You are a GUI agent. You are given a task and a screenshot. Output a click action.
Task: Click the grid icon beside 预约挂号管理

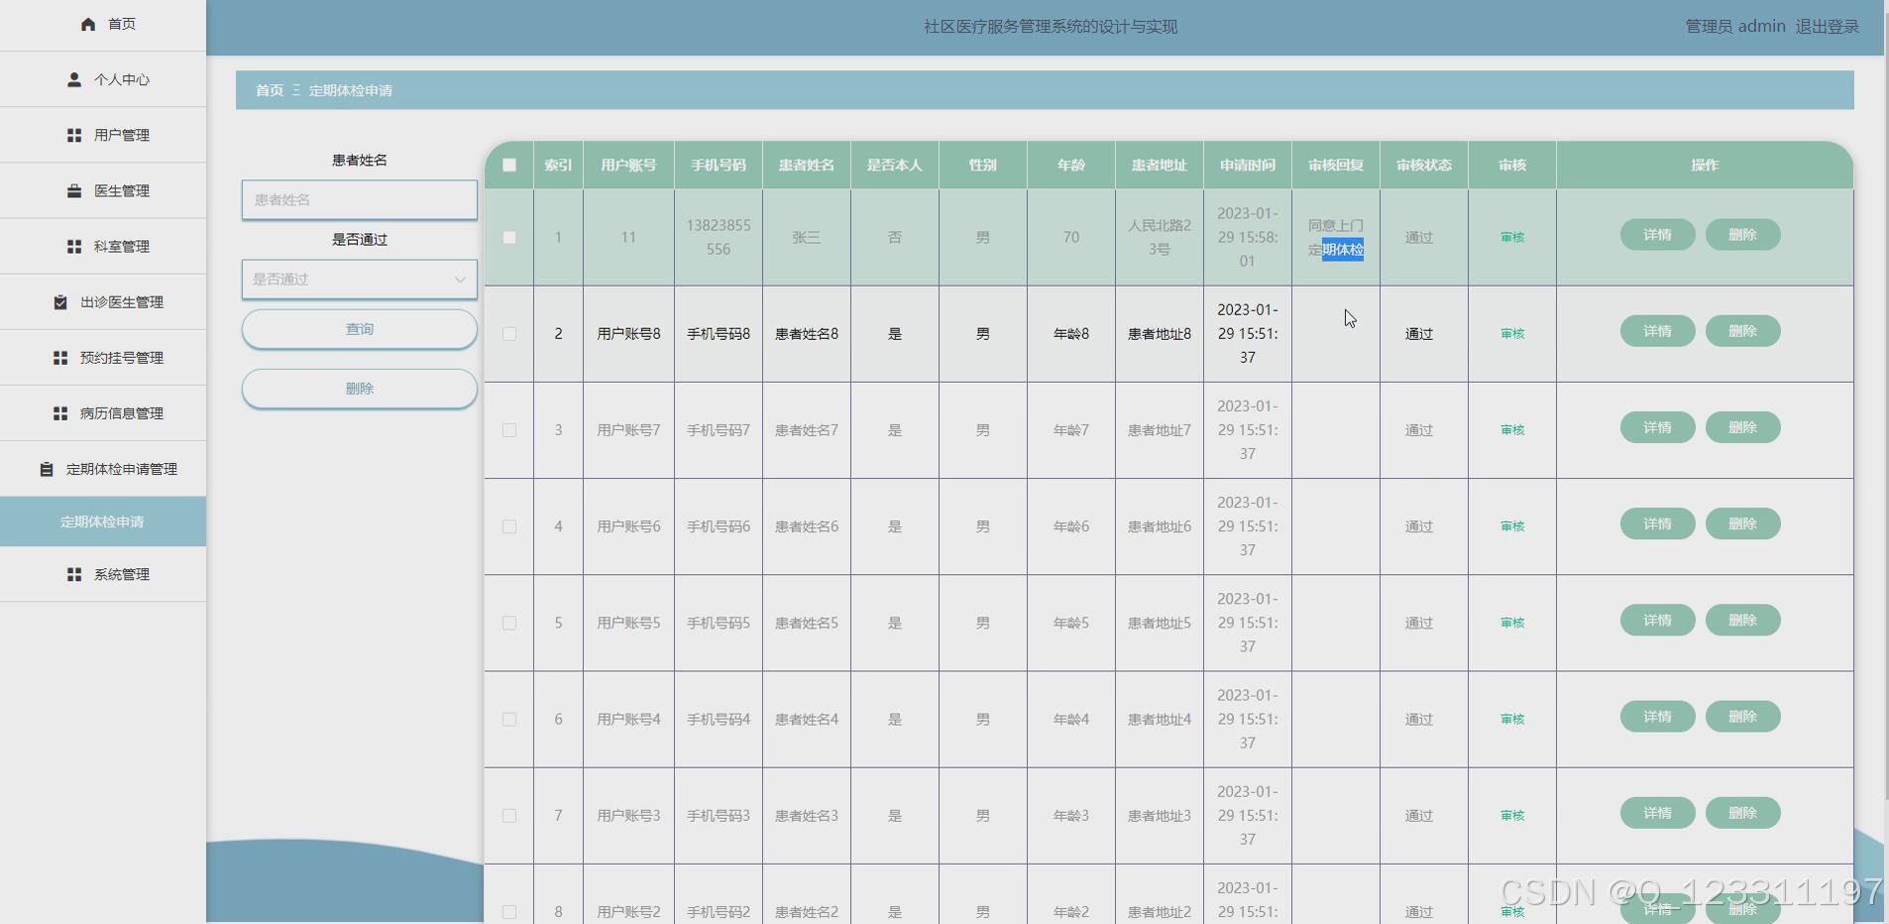(x=60, y=357)
